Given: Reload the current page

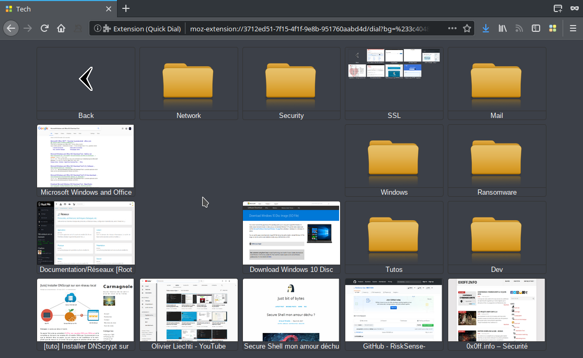Looking at the screenshot, I should click(x=45, y=28).
